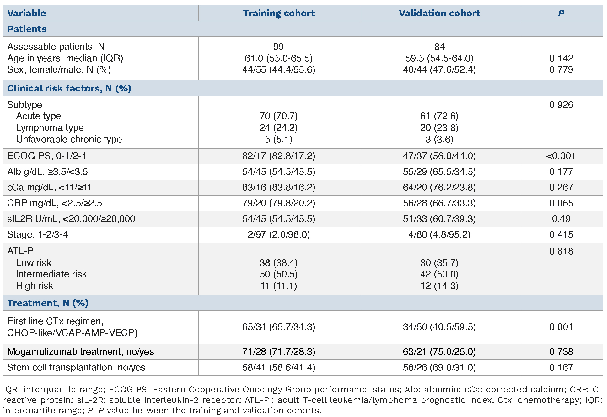Image resolution: width=607 pixels, height=417 pixels.
Task: Select the Stage, 1-2/3-4 row label
Action: pyautogui.click(x=38, y=234)
